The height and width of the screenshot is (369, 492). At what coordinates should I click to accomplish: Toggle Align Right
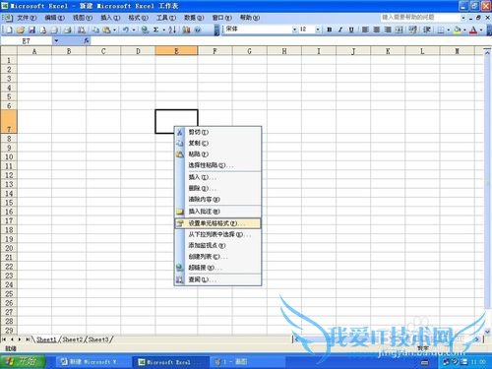[x=388, y=30]
